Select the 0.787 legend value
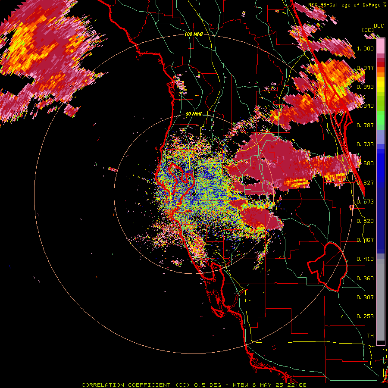The height and width of the screenshot is (388, 388). 365,125
